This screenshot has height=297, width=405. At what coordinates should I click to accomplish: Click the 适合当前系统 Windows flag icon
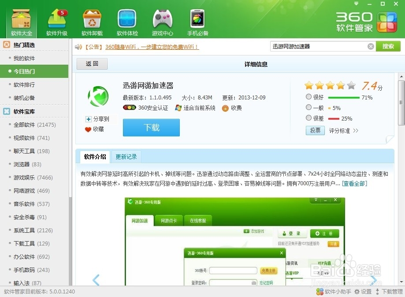[178, 108]
